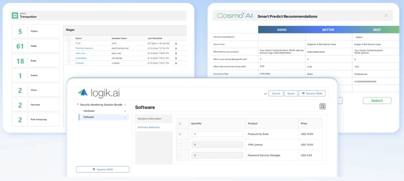The height and width of the screenshot is (181, 404).
Task: Click the green Transaction admin icon
Action: pyautogui.click(x=15, y=15)
